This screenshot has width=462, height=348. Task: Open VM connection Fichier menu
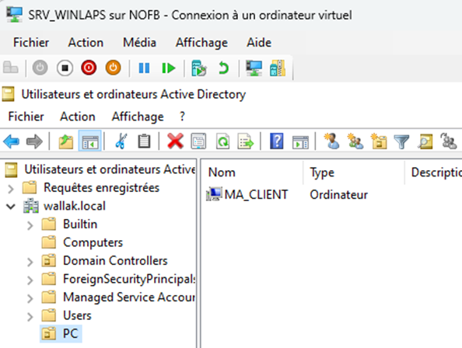pyautogui.click(x=31, y=43)
